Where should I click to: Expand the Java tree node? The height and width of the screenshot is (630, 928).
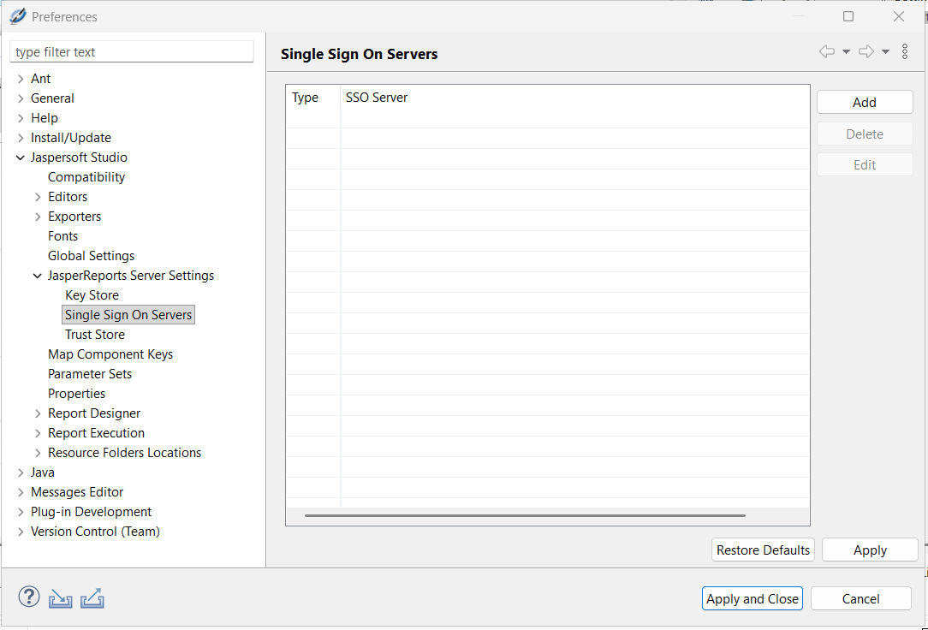(x=21, y=472)
